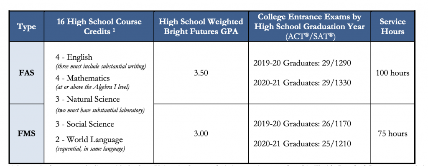Image resolution: width=428 pixels, height=166 pixels.
Task: Select the FMS row label
Action: click(27, 133)
